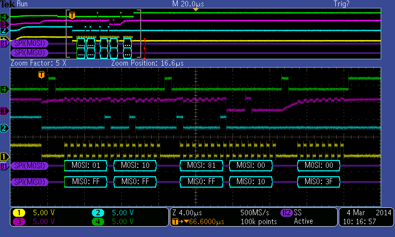Click the red cursor marker in overview
Screen dimensions: 395x237
(x=144, y=48)
